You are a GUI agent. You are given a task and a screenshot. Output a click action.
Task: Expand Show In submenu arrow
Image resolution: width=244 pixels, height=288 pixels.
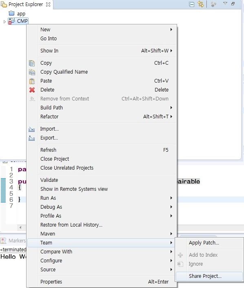(x=171, y=51)
